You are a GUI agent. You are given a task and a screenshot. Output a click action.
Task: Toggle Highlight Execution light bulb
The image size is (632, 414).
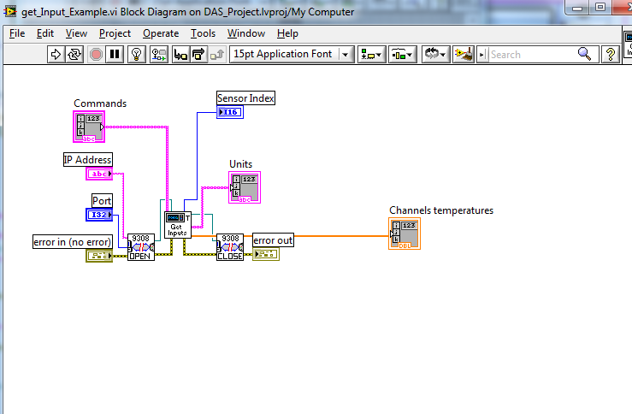click(138, 54)
